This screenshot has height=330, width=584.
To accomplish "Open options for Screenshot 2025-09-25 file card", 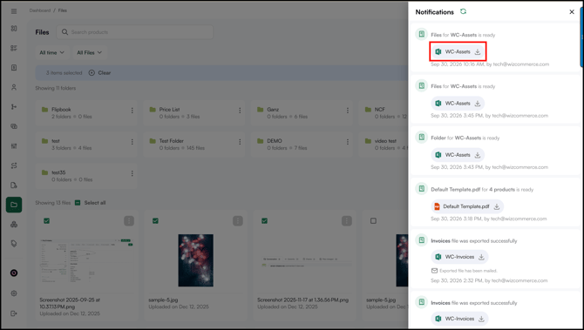I will [129, 221].
